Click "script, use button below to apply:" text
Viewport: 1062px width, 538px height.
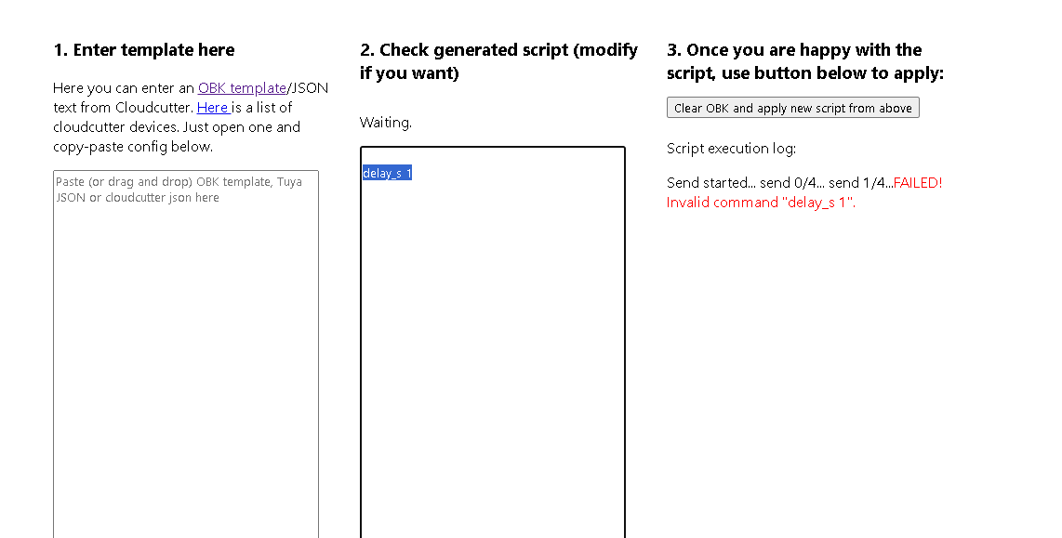pos(805,73)
